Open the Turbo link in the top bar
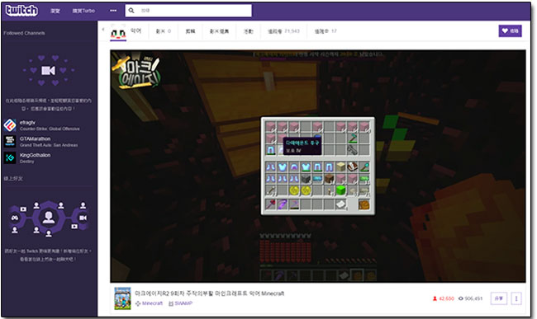The width and height of the screenshot is (537, 319). (x=83, y=11)
